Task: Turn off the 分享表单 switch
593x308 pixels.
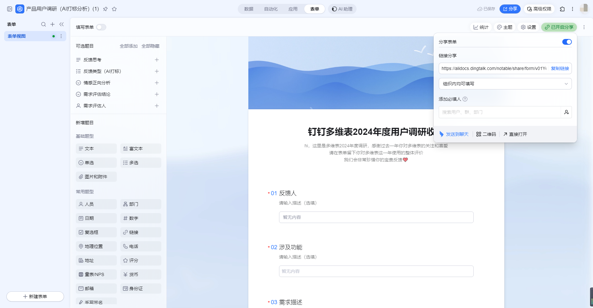Action: (x=567, y=42)
